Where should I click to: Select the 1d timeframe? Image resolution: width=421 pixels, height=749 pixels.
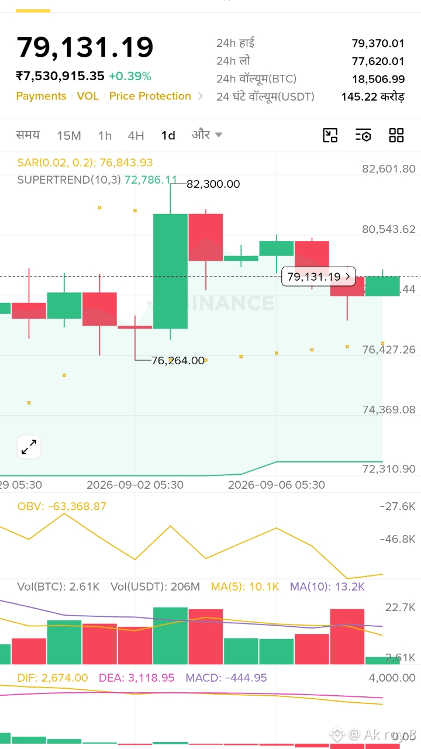point(168,136)
